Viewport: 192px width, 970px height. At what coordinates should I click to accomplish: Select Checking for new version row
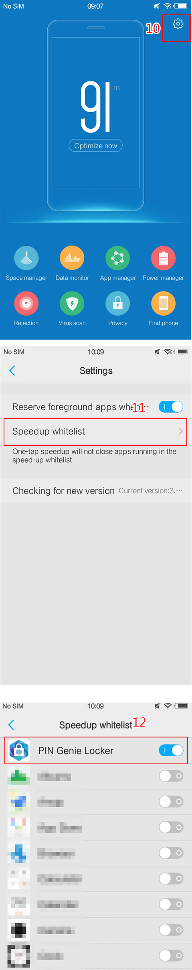96,490
